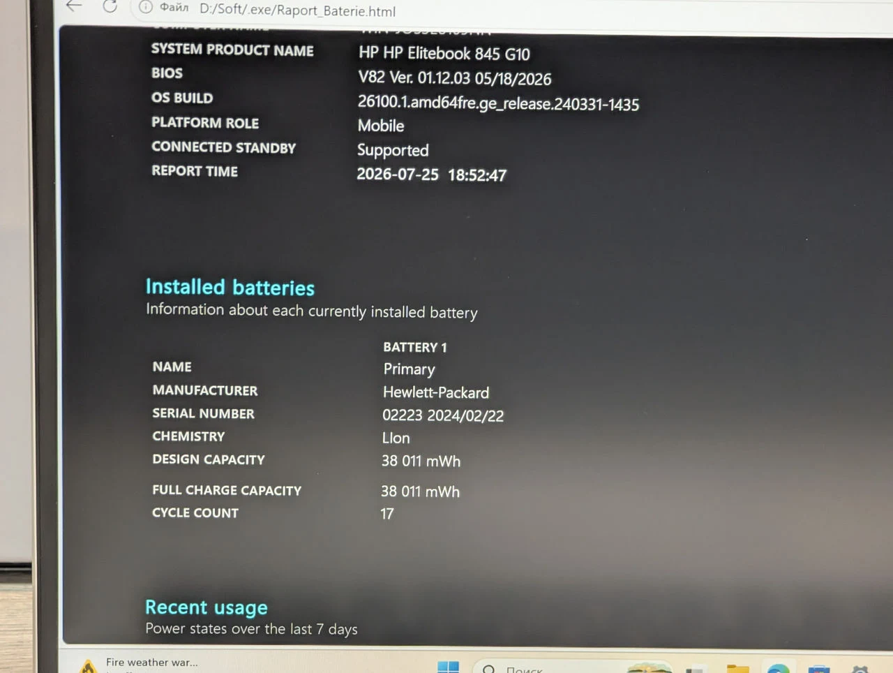
Task: Click the OS build value "26100.1.amd64fre.ge_release.240331-1435"
Action: coord(498,103)
